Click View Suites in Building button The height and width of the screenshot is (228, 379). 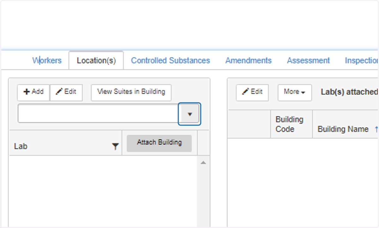pyautogui.click(x=131, y=92)
